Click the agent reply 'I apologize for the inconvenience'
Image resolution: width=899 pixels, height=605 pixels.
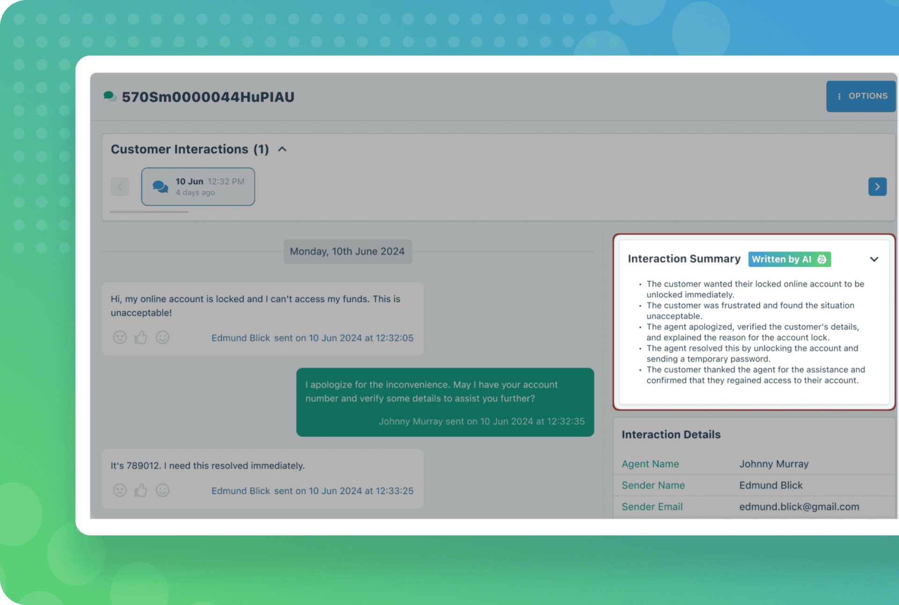[x=445, y=402]
